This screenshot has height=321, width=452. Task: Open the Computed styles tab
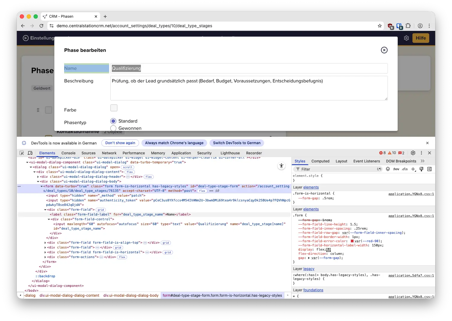click(320, 161)
